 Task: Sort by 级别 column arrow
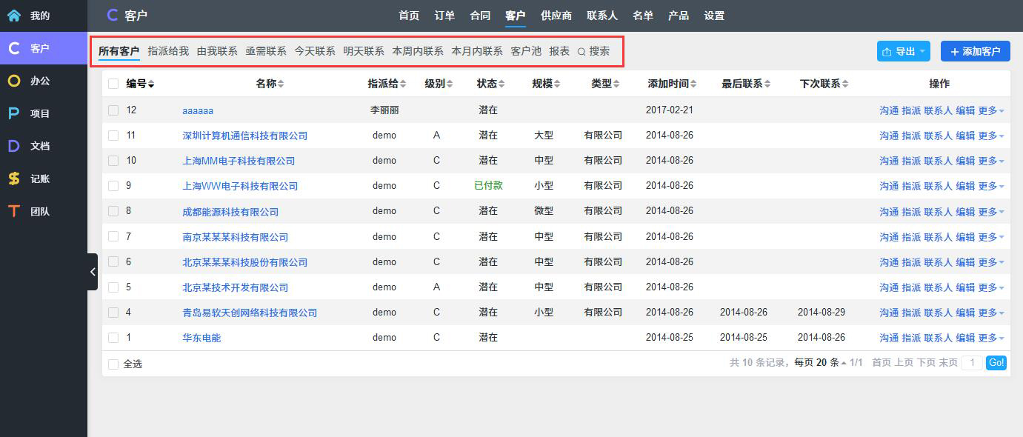pos(450,84)
